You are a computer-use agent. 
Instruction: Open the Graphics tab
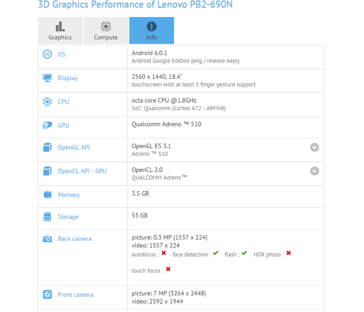60,30
